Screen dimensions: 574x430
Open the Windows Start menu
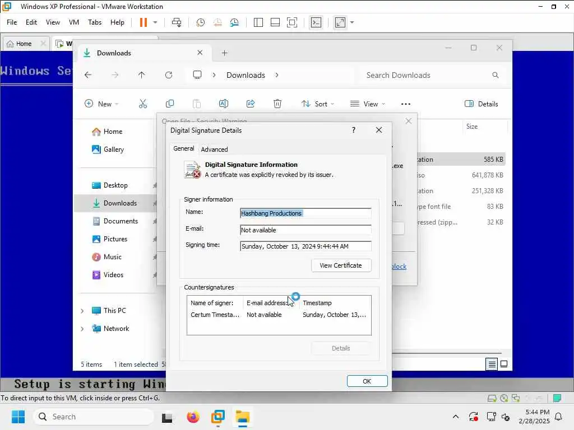coord(18,417)
